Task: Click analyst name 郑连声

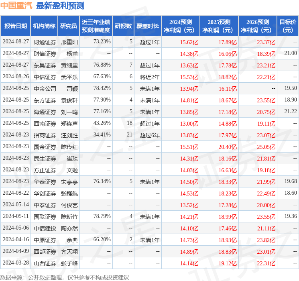Action: coord(69,124)
